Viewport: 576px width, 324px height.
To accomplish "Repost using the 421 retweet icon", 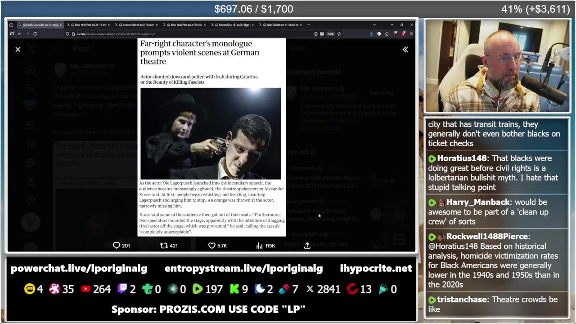I will coord(164,245).
